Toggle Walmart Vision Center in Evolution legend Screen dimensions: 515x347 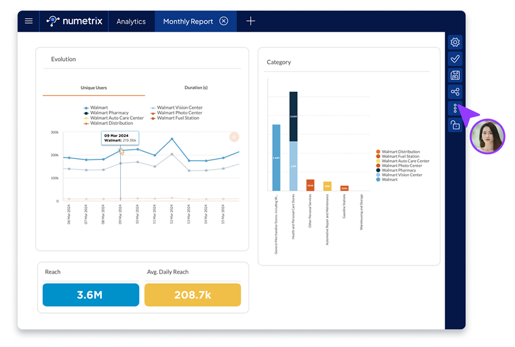coord(177,107)
